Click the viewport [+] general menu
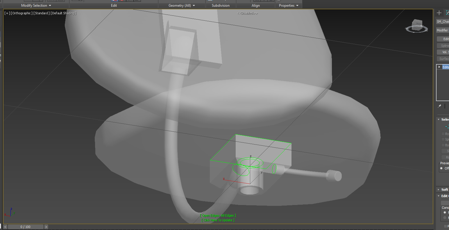 pos(7,13)
